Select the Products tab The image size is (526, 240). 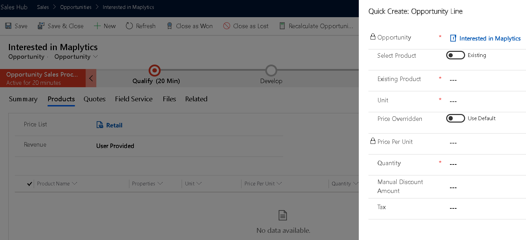coord(61,99)
